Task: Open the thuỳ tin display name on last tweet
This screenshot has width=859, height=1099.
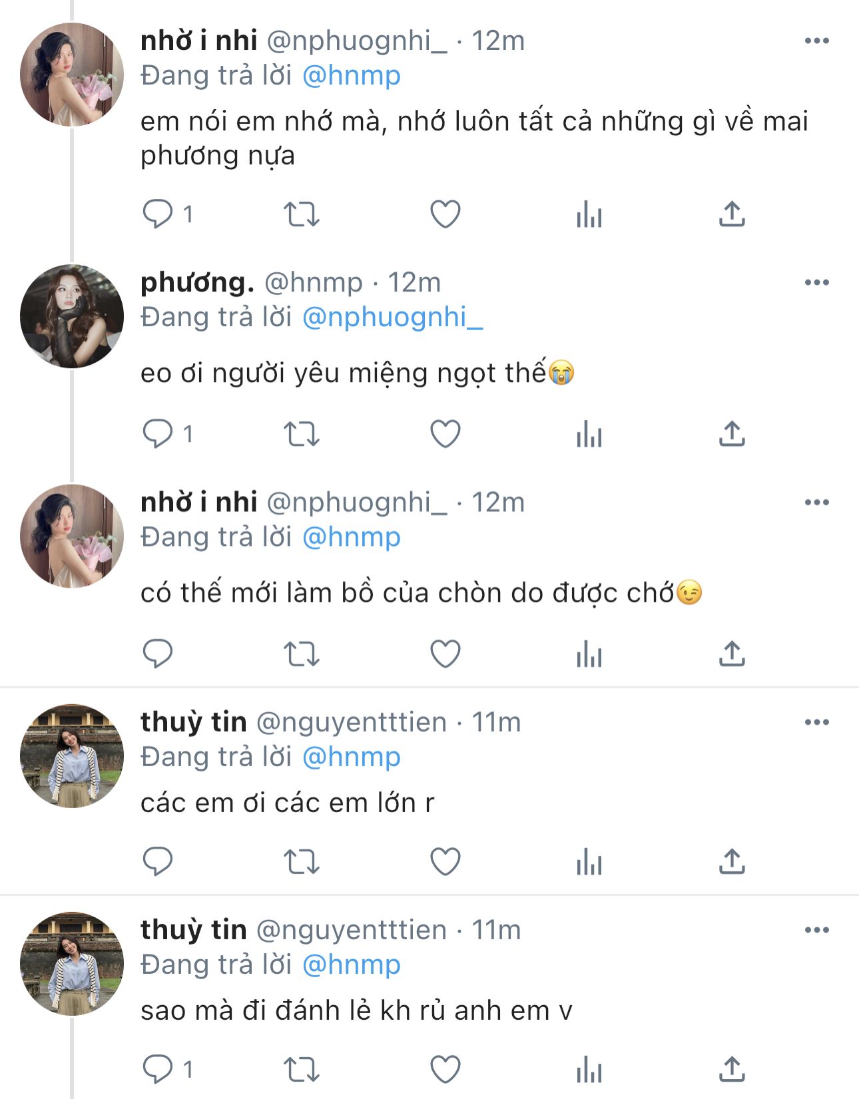Action: (x=193, y=930)
